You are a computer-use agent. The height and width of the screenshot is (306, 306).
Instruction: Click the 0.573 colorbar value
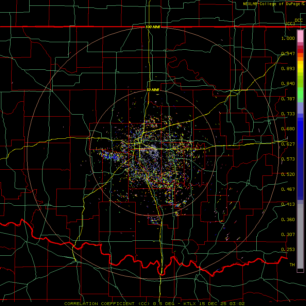point(288,159)
